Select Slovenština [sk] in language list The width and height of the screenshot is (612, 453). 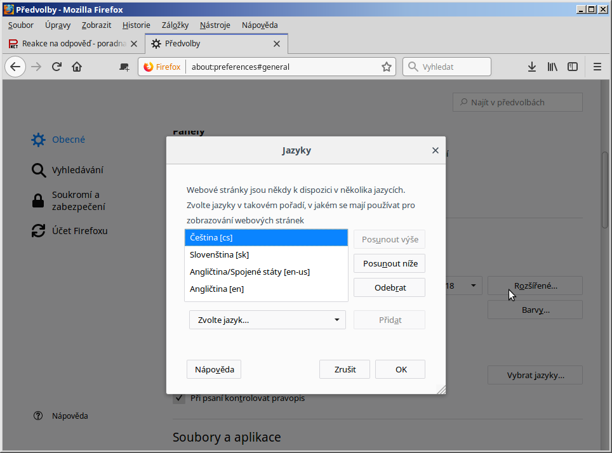266,255
